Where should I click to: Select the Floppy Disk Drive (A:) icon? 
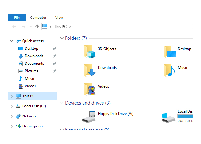[89, 117]
